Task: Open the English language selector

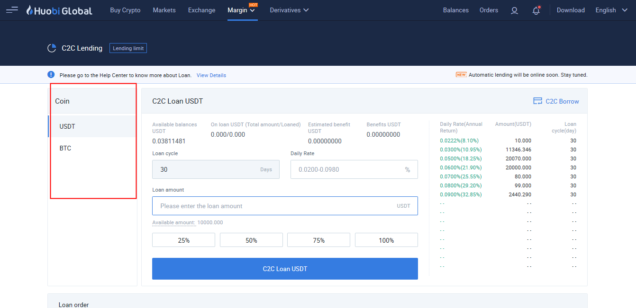Action: tap(611, 10)
